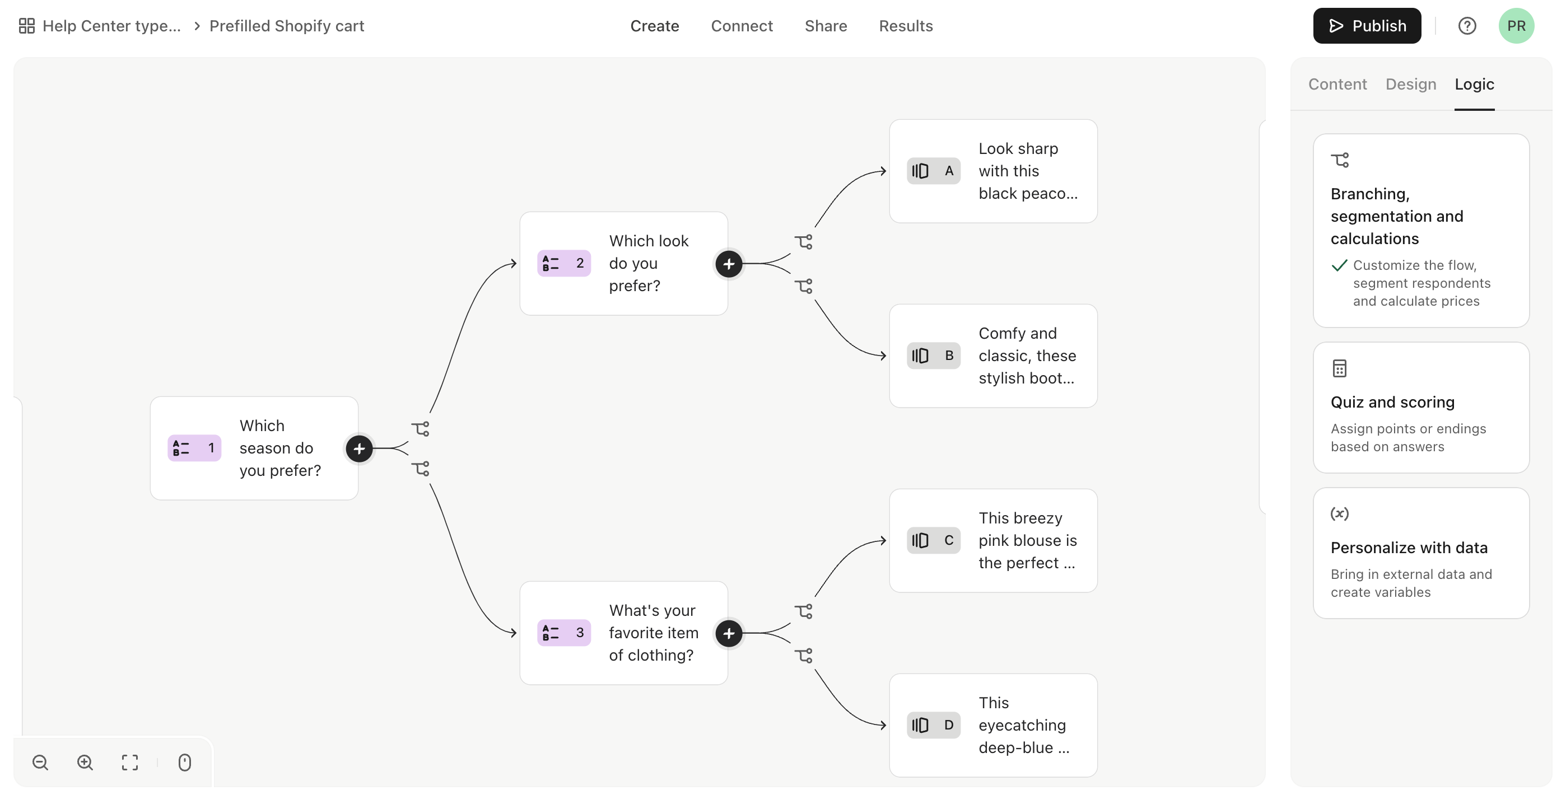Click the multiple choice badge numbered 3
Image resolution: width=1566 pixels, height=795 pixels.
pos(564,633)
